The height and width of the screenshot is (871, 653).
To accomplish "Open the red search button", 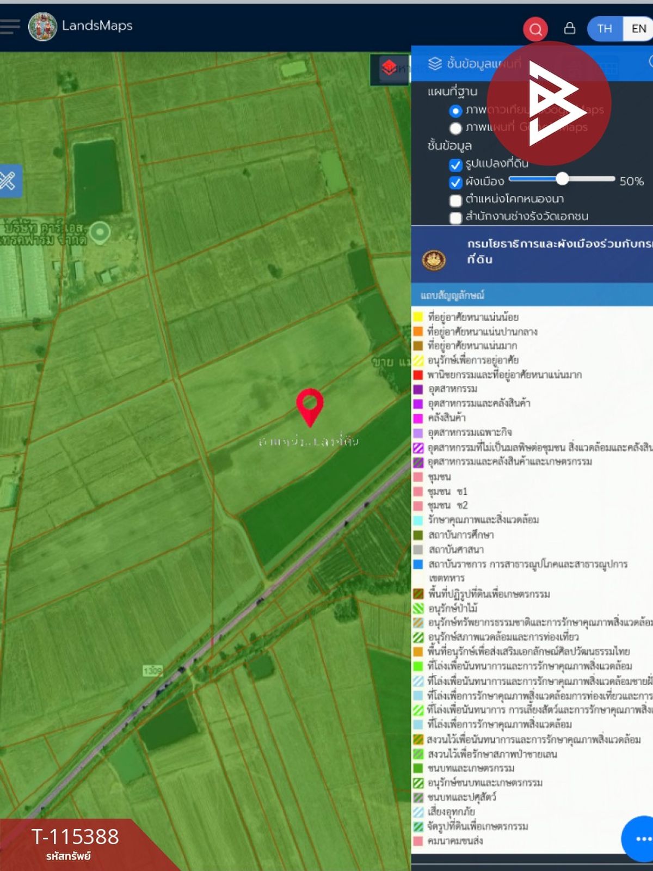I will click(535, 29).
